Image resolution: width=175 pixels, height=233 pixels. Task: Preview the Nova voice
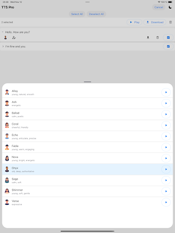(166, 158)
